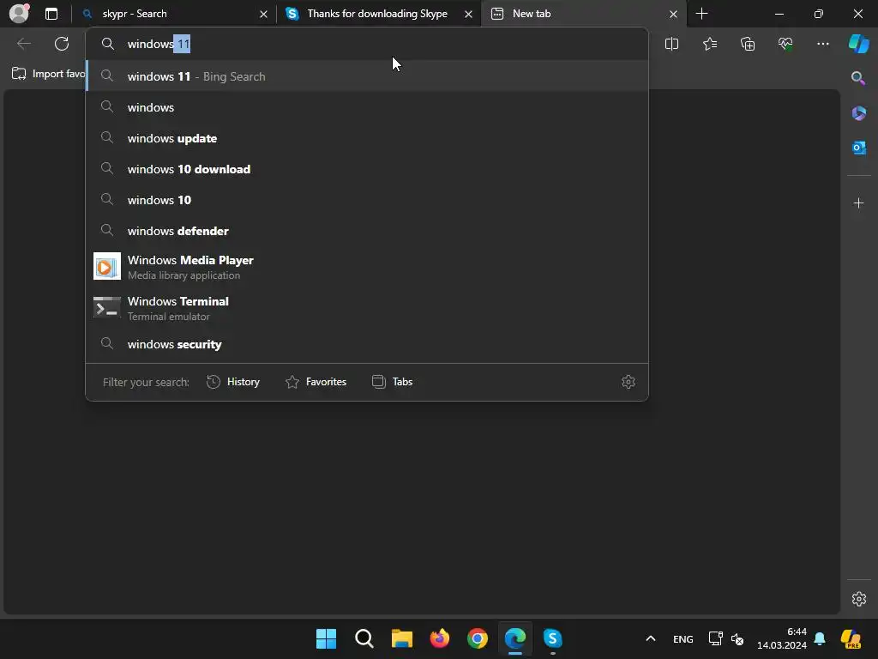The width and height of the screenshot is (878, 659).
Task: Switch to Thanks for downloading Skype tab
Action: 378,14
